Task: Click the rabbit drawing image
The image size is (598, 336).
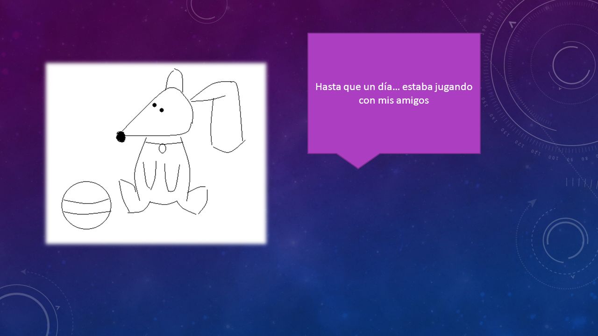Action: click(x=156, y=153)
